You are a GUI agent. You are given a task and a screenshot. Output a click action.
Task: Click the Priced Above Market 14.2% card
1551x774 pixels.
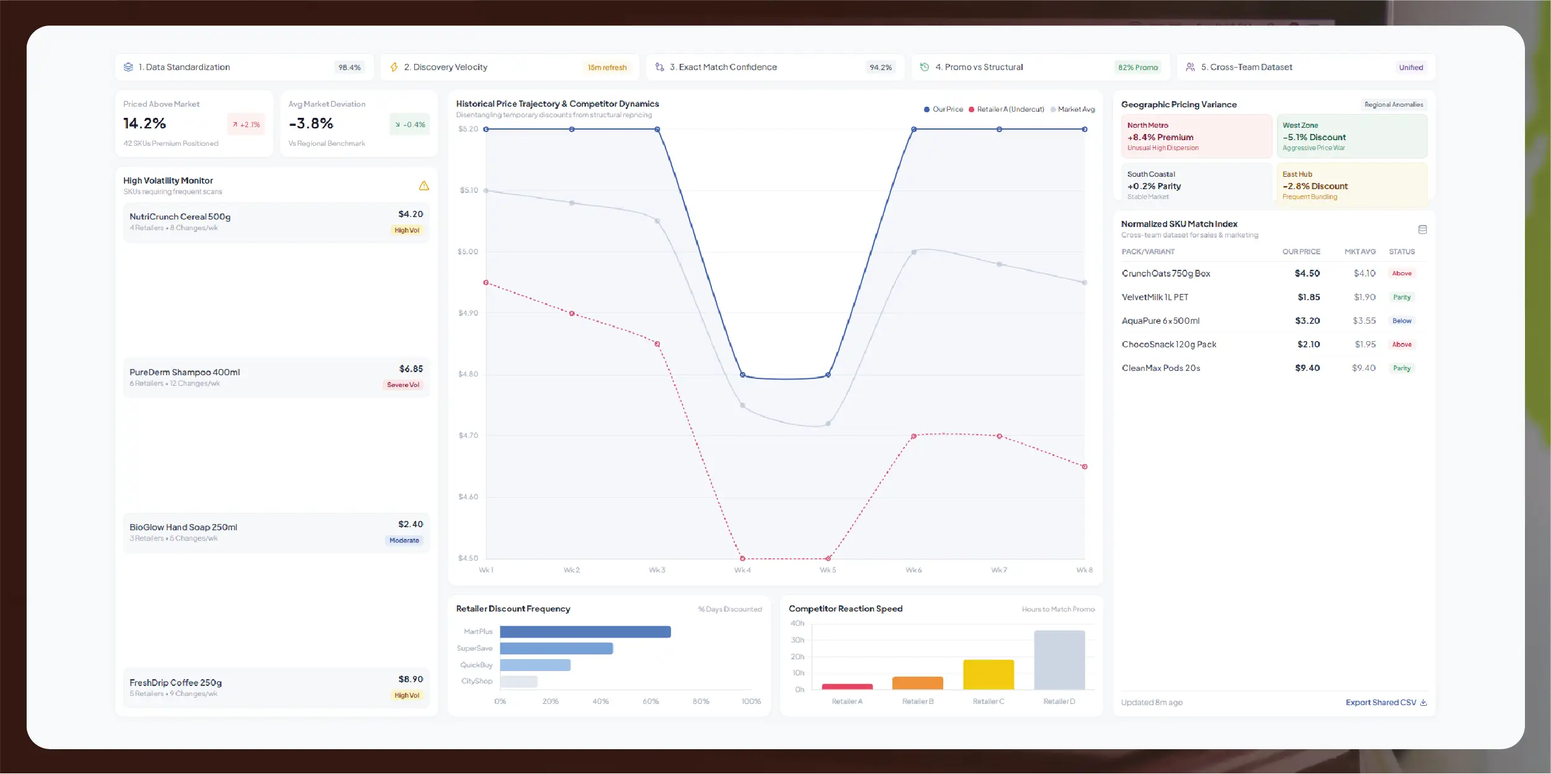coord(194,123)
